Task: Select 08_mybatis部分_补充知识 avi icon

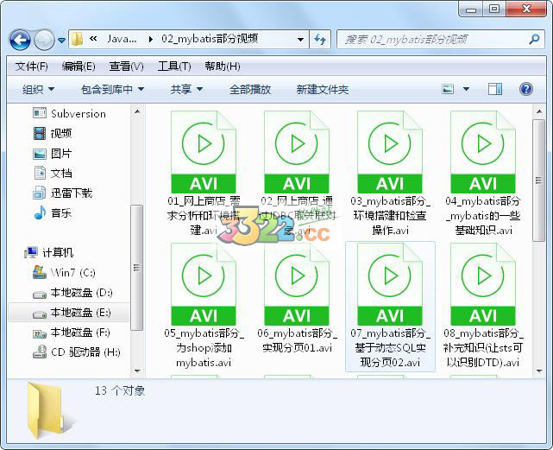Action: pos(483,284)
